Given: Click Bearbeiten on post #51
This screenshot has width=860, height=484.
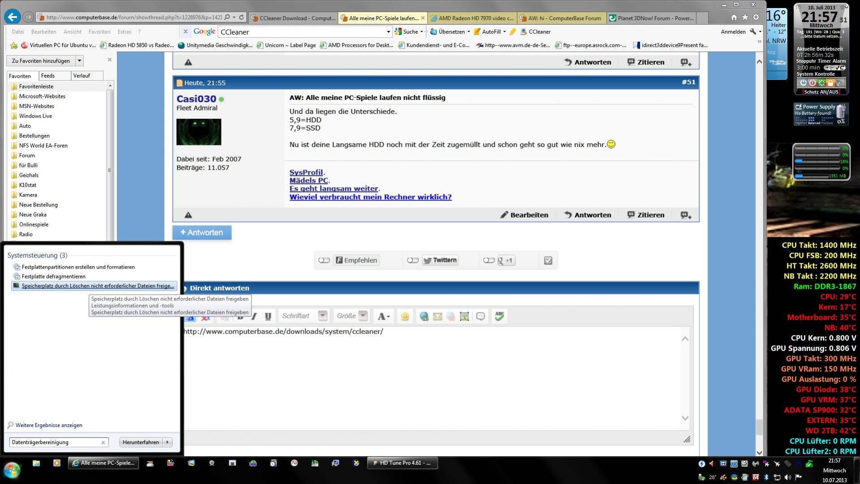Looking at the screenshot, I should [x=524, y=215].
